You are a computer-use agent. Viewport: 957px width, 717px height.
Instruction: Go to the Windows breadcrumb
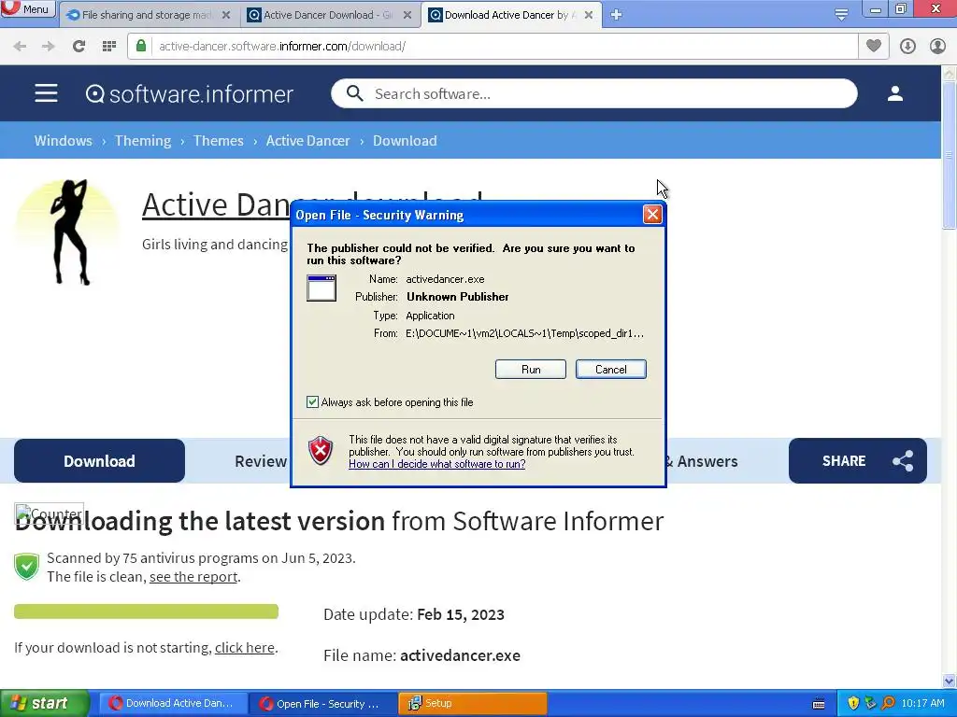[x=63, y=141]
